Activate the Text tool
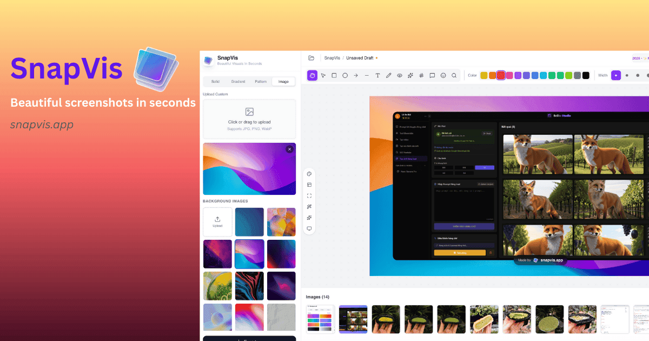This screenshot has height=341, width=649. coord(378,75)
